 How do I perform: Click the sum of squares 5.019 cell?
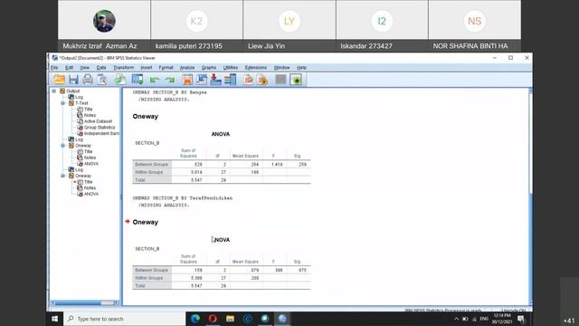click(x=189, y=172)
